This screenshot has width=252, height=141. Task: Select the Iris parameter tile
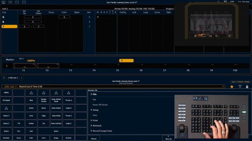[44, 123]
